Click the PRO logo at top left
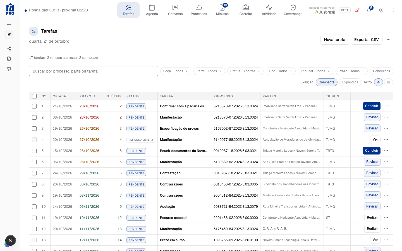 [10, 9]
